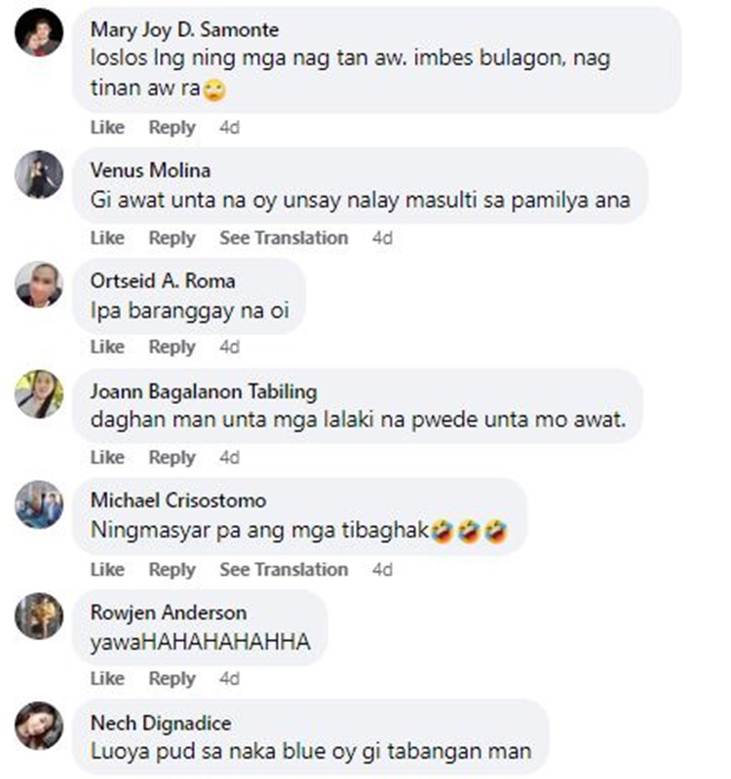Open Nech Dignadice's name link
The image size is (731, 779).
click(x=161, y=723)
